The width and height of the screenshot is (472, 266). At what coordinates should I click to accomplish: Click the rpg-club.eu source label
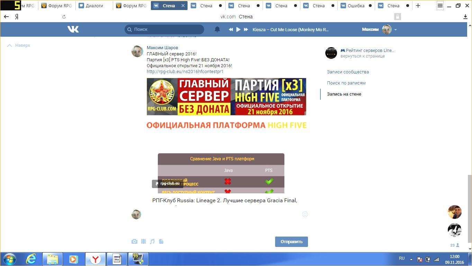tap(167, 184)
